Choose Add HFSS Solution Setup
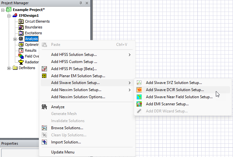Viewport: 233px width, 157px height. [x=87, y=55]
